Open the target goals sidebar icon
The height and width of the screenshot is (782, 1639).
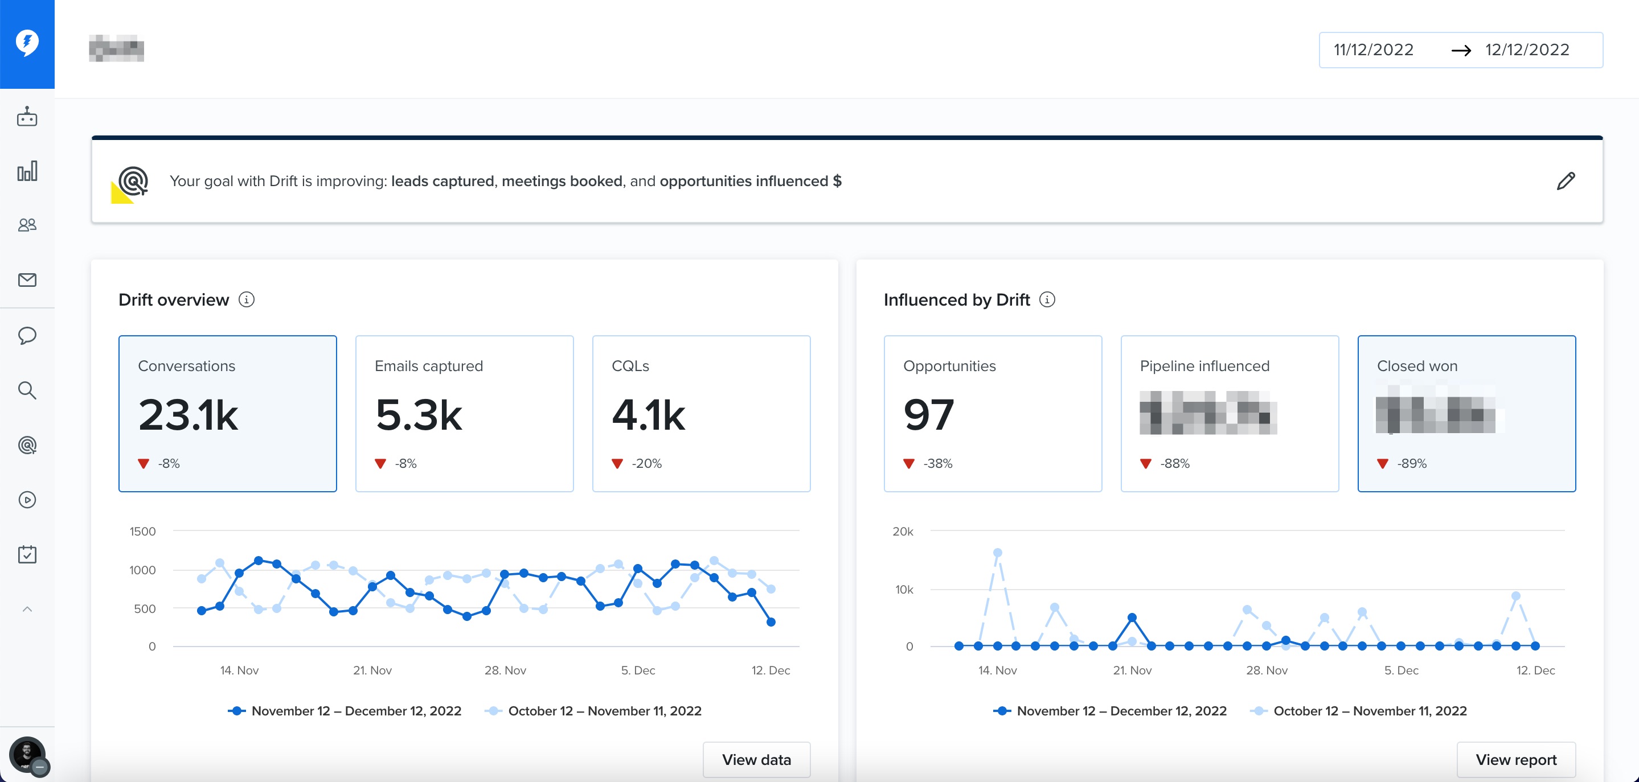point(27,445)
